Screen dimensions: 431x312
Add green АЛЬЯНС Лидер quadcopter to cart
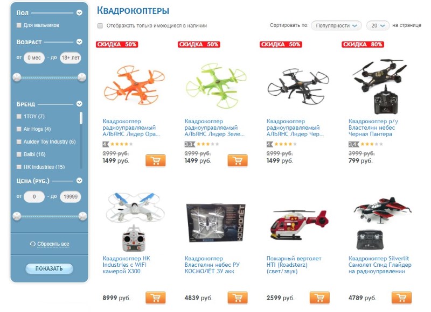coord(238,160)
